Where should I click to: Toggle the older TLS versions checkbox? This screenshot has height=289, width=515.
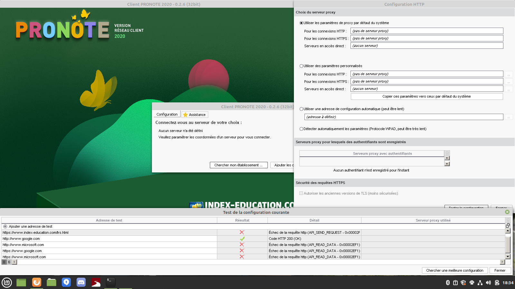point(301,193)
